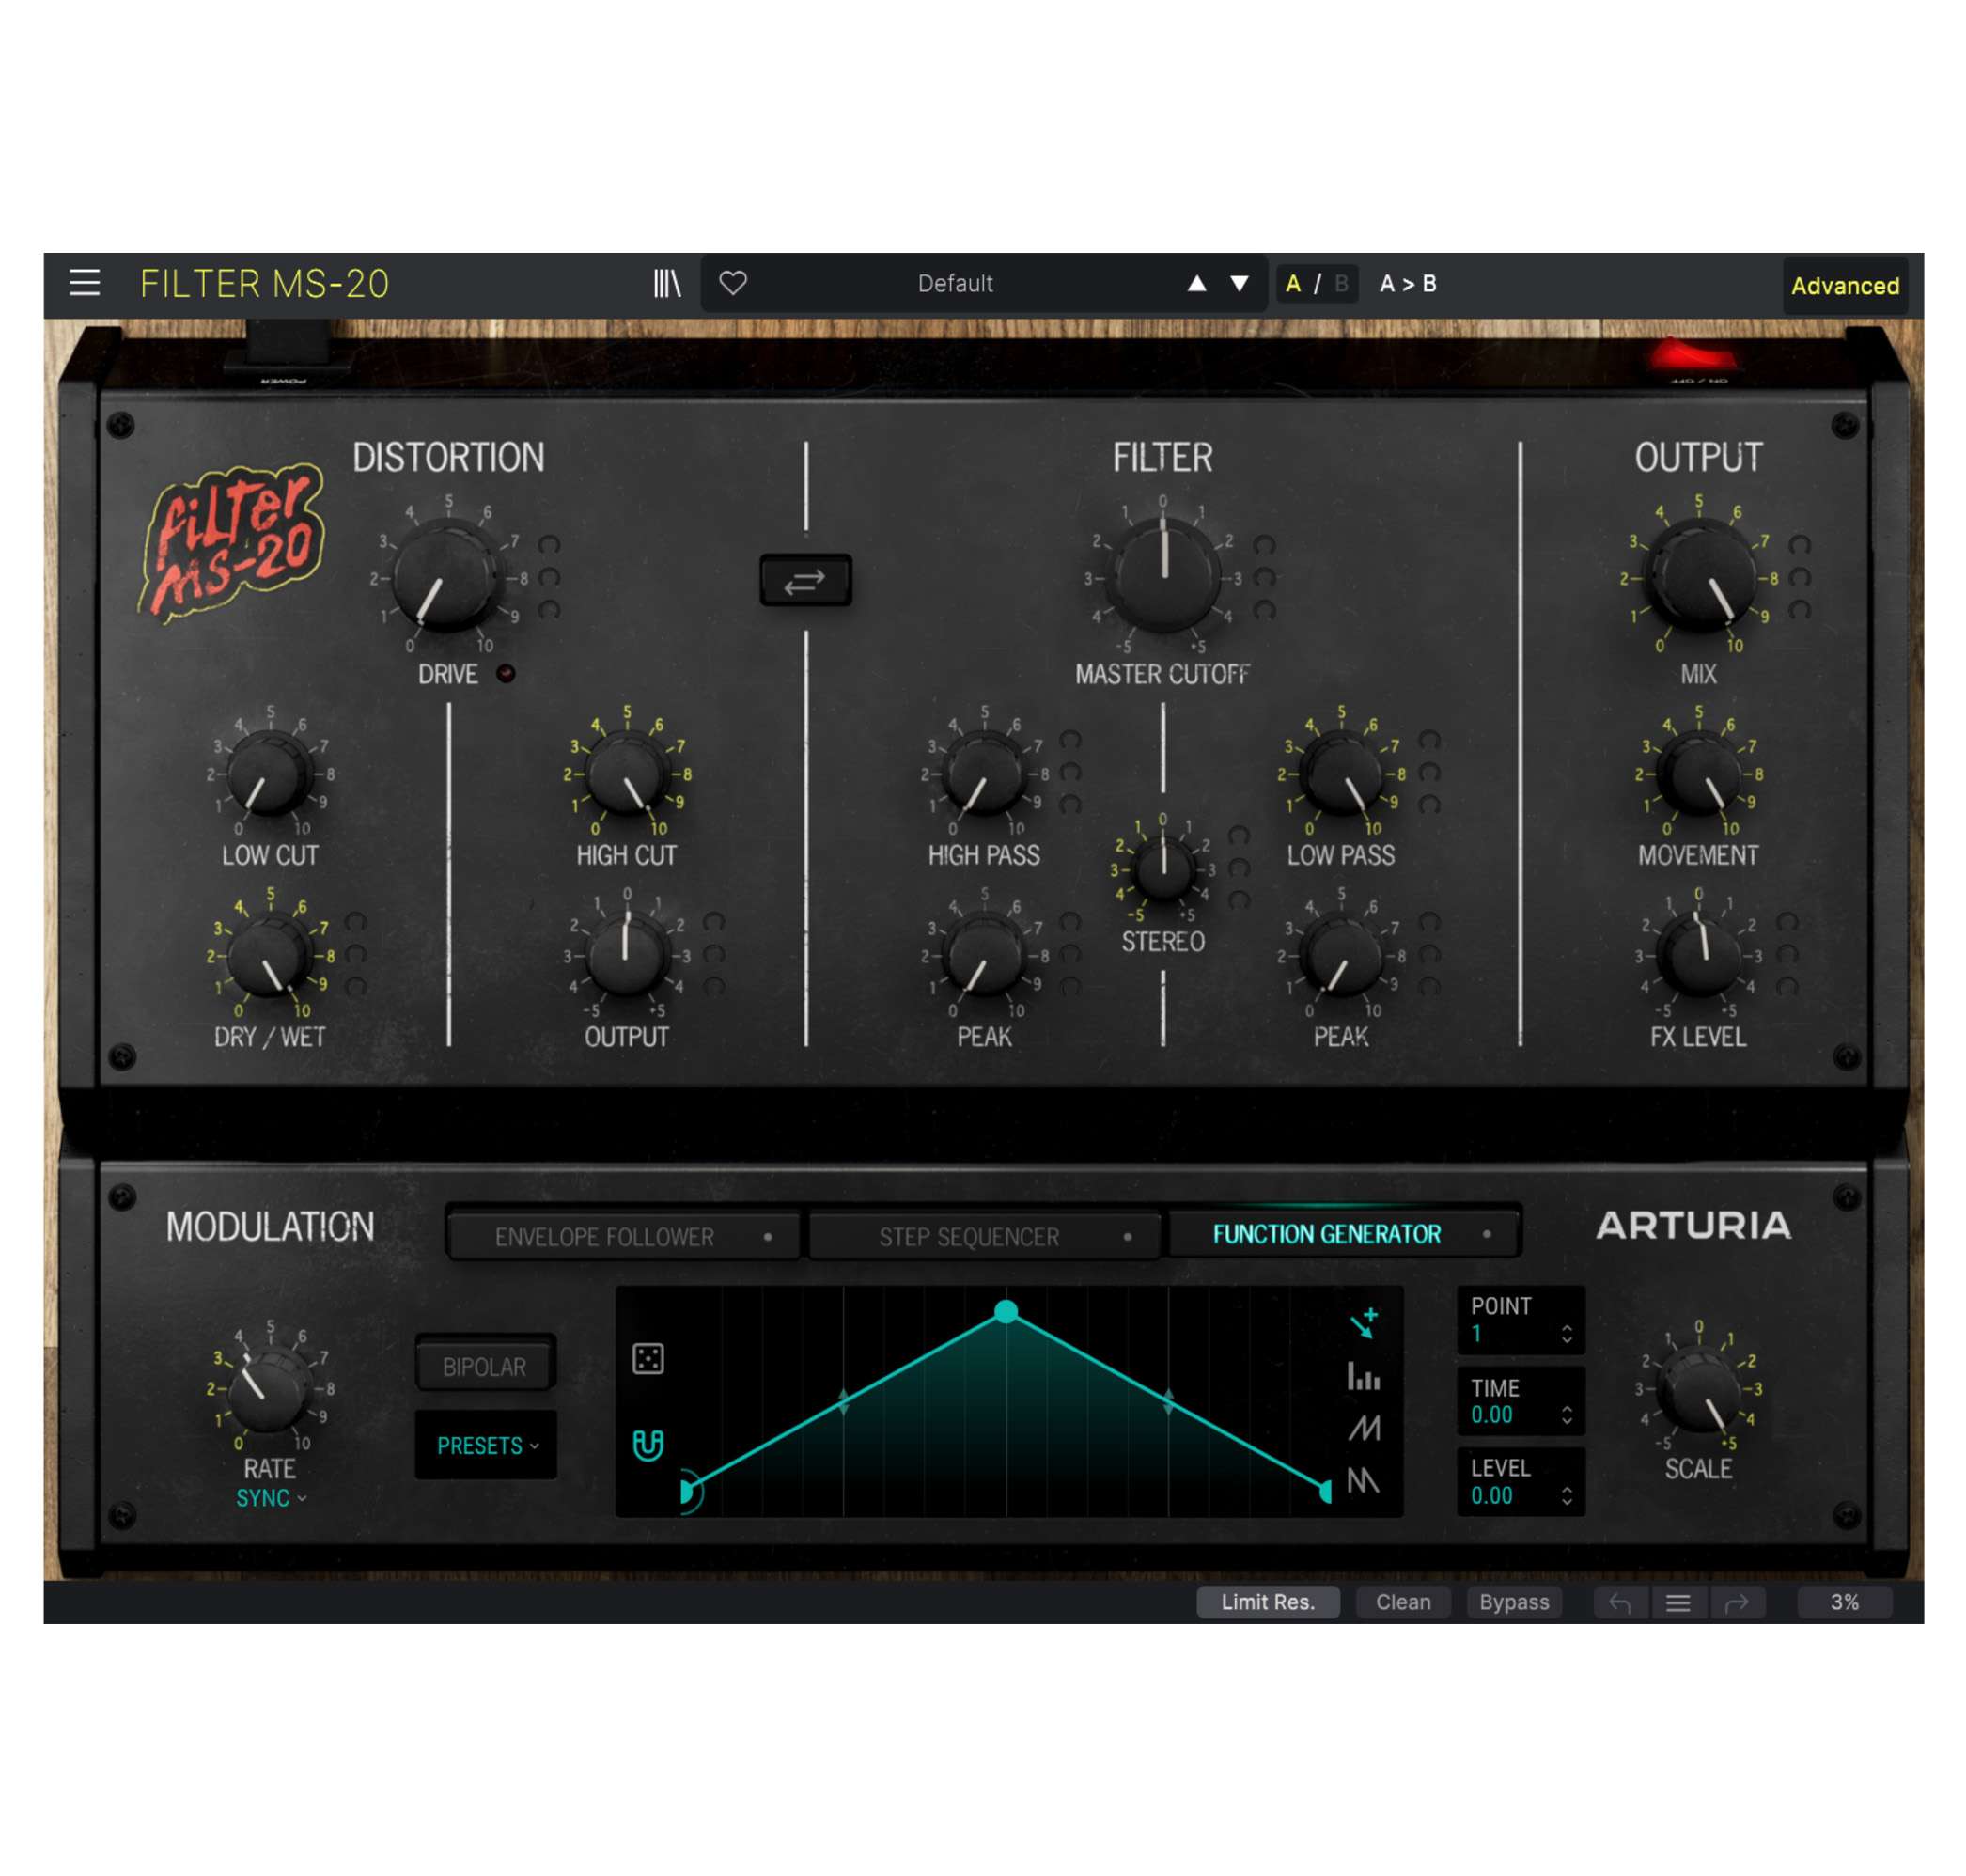Click the Advanced button

[x=1844, y=285]
